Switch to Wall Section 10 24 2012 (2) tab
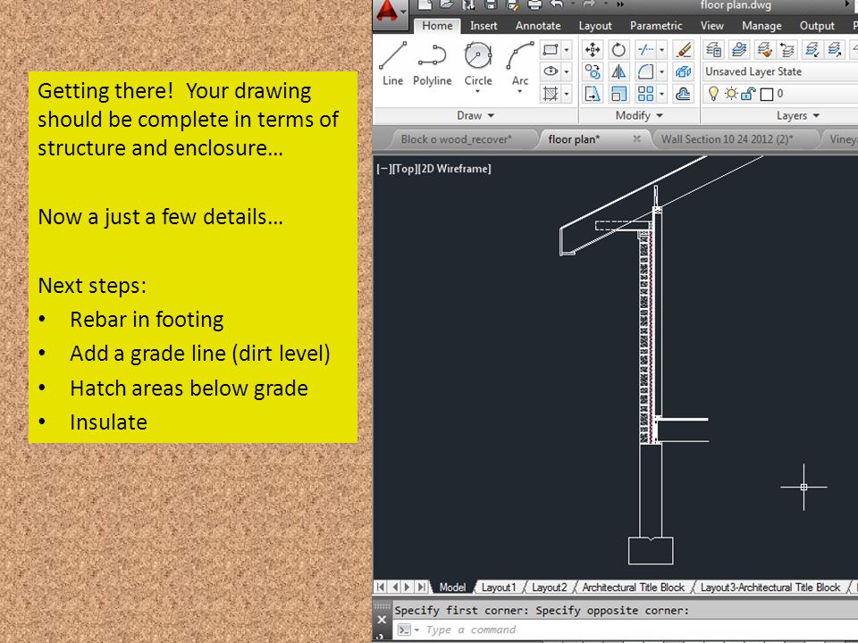The width and height of the screenshot is (858, 643). (727, 139)
